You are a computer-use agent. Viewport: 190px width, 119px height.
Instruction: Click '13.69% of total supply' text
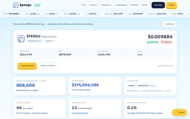tap(81, 90)
